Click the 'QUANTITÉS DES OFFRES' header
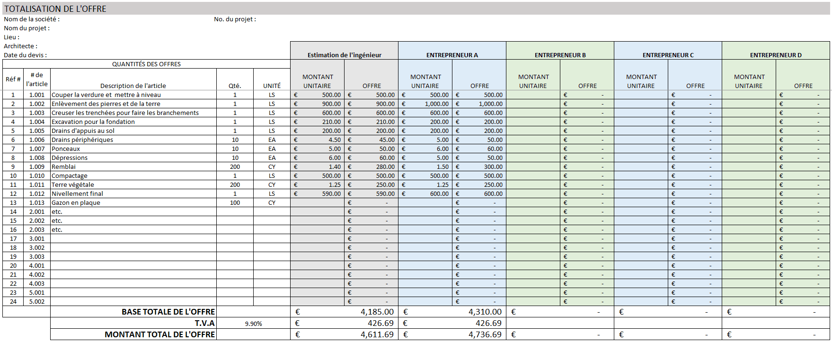The height and width of the screenshot is (342, 832). click(146, 64)
